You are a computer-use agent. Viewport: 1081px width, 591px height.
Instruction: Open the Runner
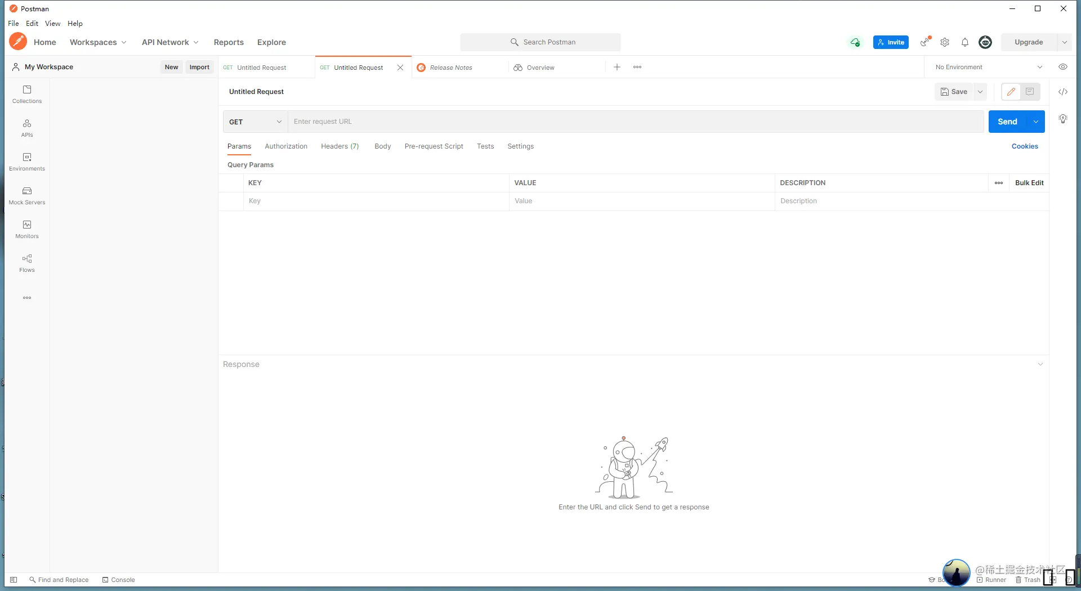pos(991,580)
